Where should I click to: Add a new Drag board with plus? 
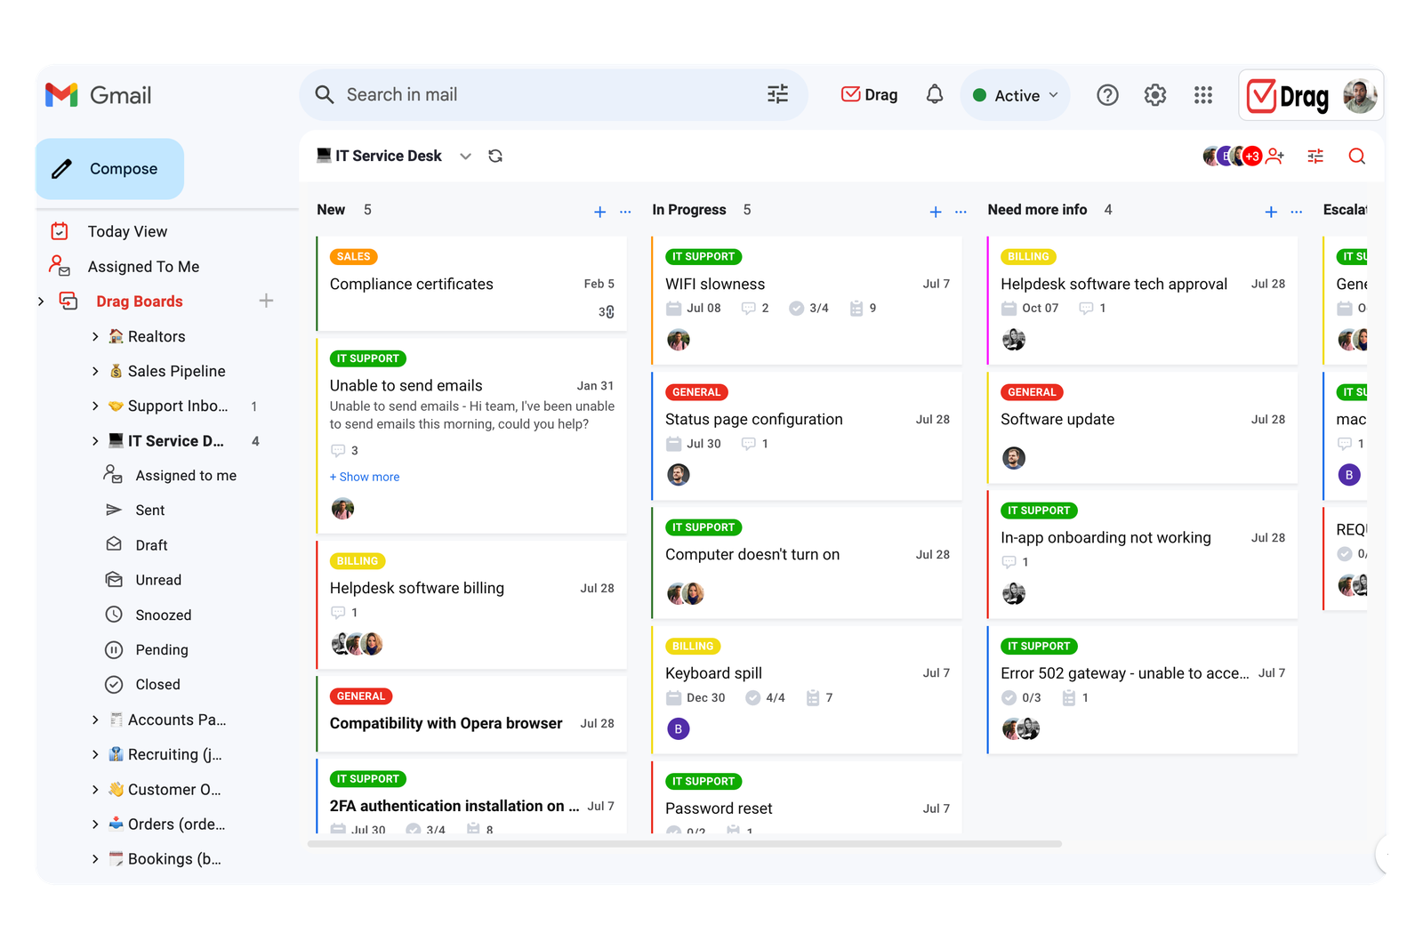coord(266,301)
